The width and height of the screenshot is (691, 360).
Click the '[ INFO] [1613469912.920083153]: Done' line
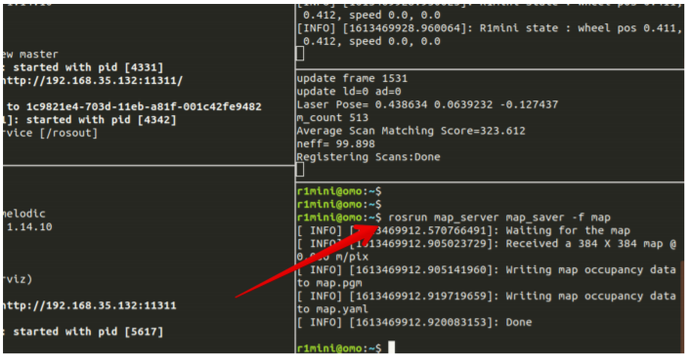[x=414, y=323]
